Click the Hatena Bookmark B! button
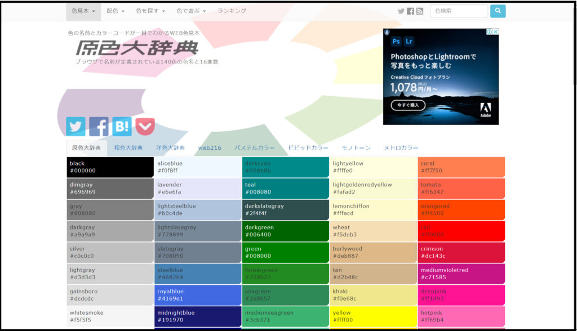Screen dimensions: 577x331 [x=122, y=127]
